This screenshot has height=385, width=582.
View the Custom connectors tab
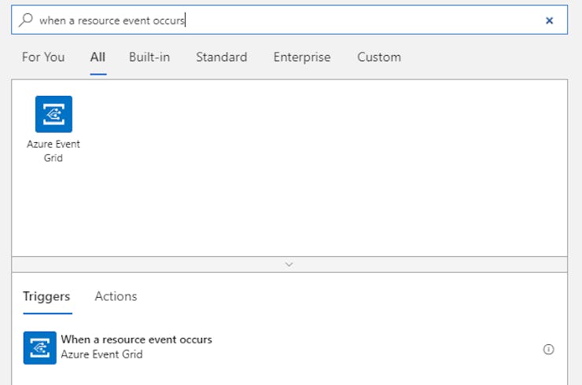pos(379,57)
